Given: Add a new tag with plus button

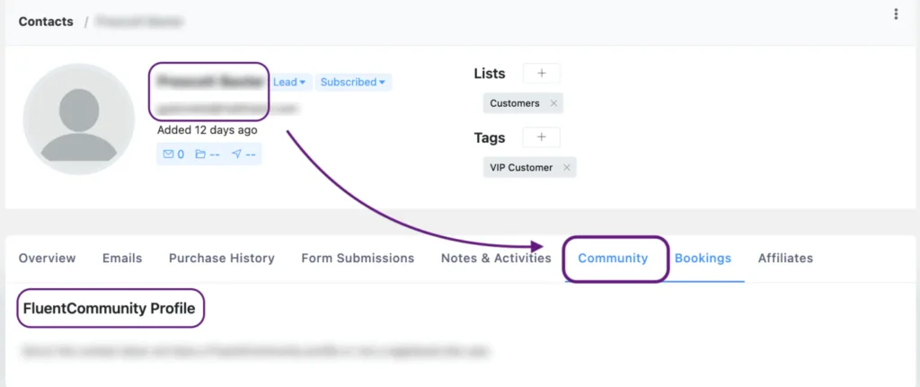Looking at the screenshot, I should click(541, 137).
